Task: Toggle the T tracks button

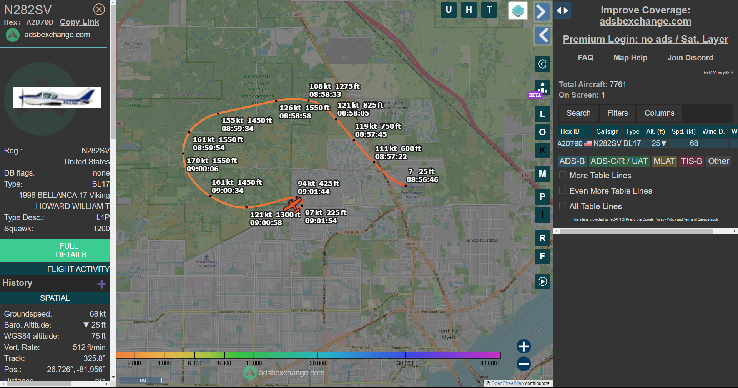Action: click(x=489, y=10)
